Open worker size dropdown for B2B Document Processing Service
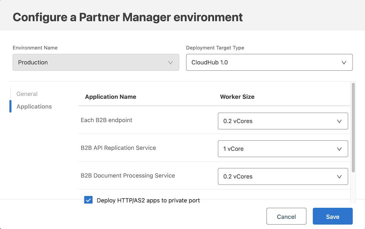Screen dimensions: 365x229 tap(283, 176)
